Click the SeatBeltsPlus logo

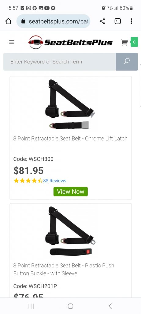tap(70, 42)
